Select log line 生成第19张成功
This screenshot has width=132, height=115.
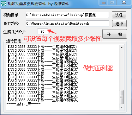[43, 96]
